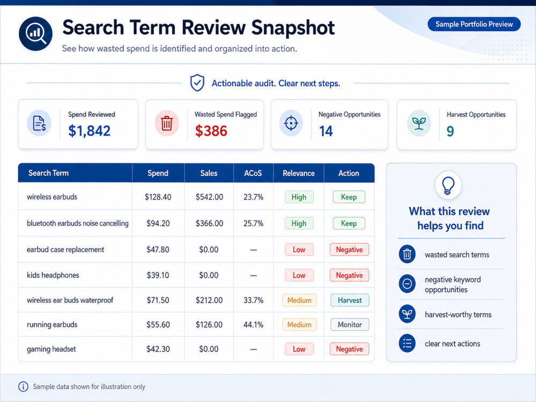The image size is (536, 402).
Task: Click the $47.80 spend value
Action: click(x=158, y=250)
